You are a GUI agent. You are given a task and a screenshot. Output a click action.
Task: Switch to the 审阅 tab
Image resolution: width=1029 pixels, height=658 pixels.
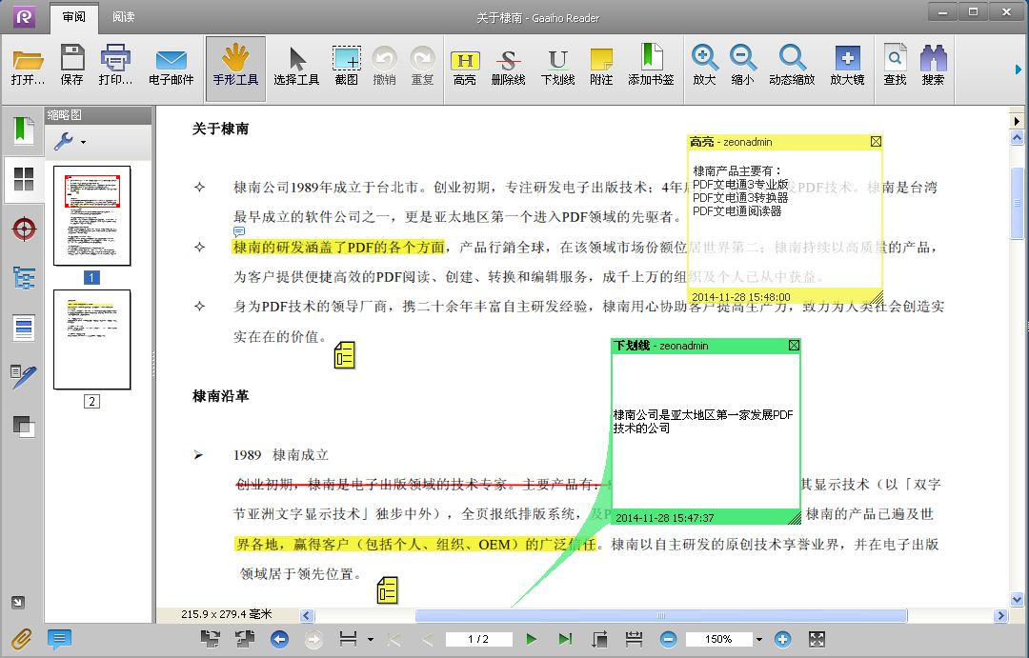[74, 17]
